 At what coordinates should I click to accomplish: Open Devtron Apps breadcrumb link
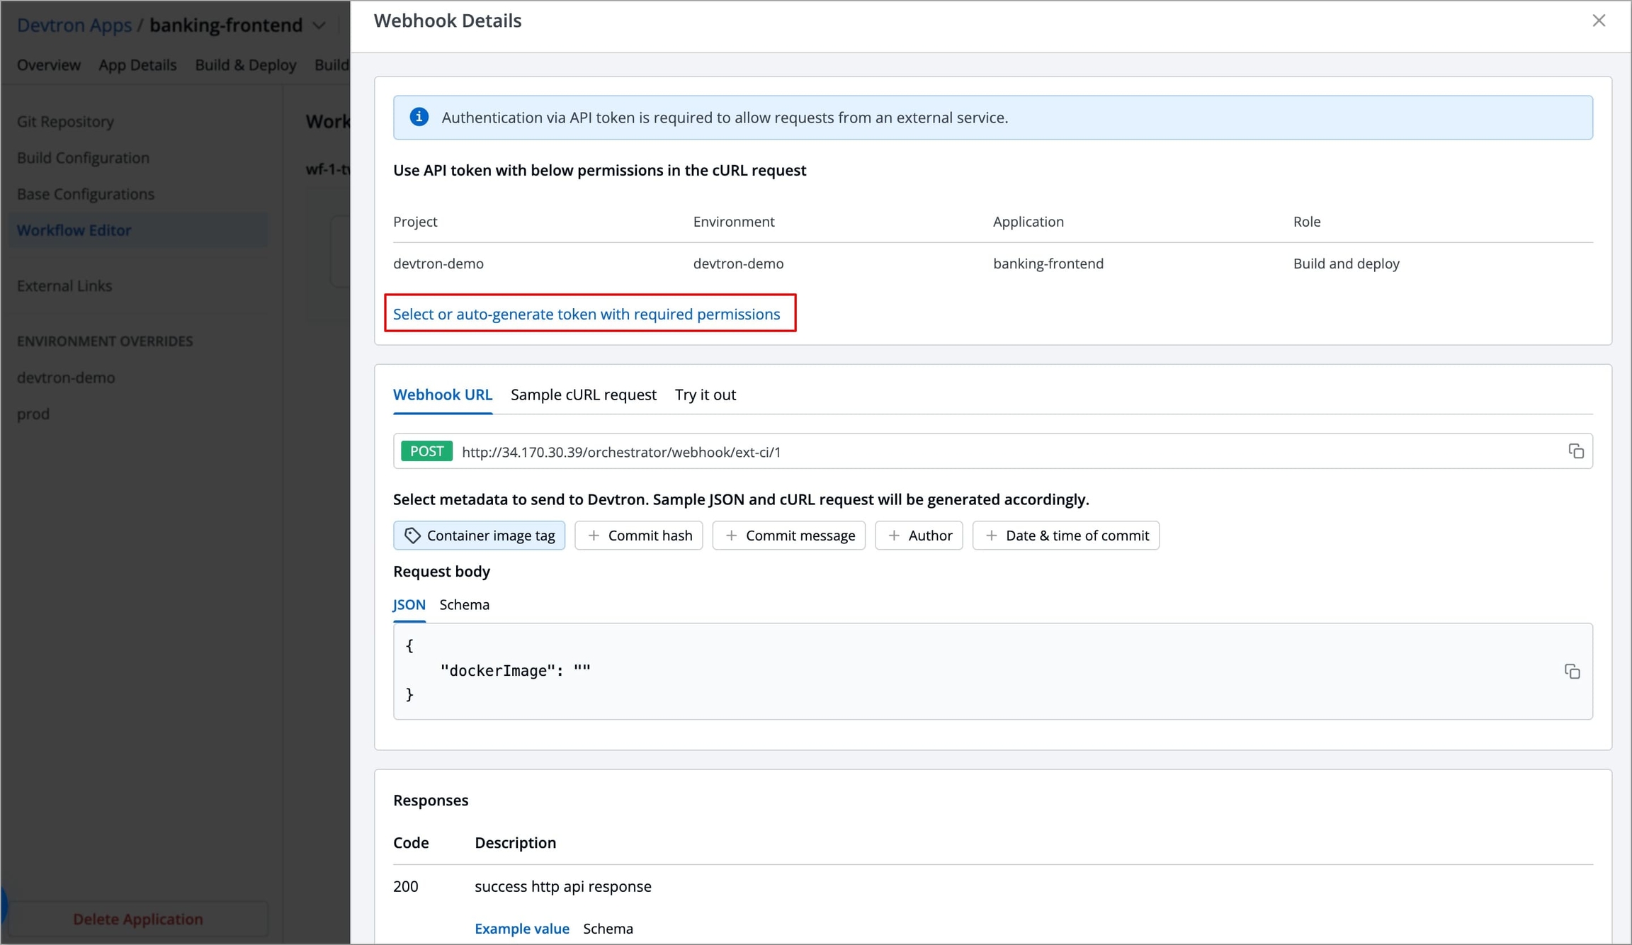click(x=74, y=26)
